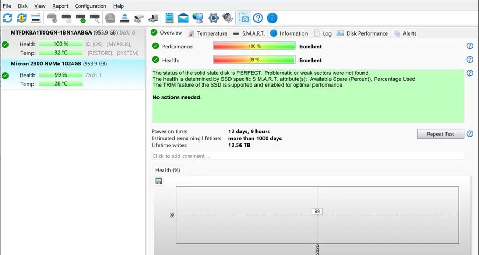Click help icon next to Repeat Test
Viewport: 479px width, 255px height.
tap(470, 133)
